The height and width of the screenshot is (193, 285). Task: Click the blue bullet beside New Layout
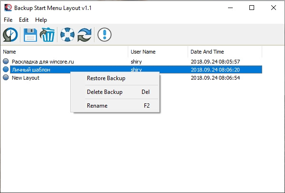6,77
